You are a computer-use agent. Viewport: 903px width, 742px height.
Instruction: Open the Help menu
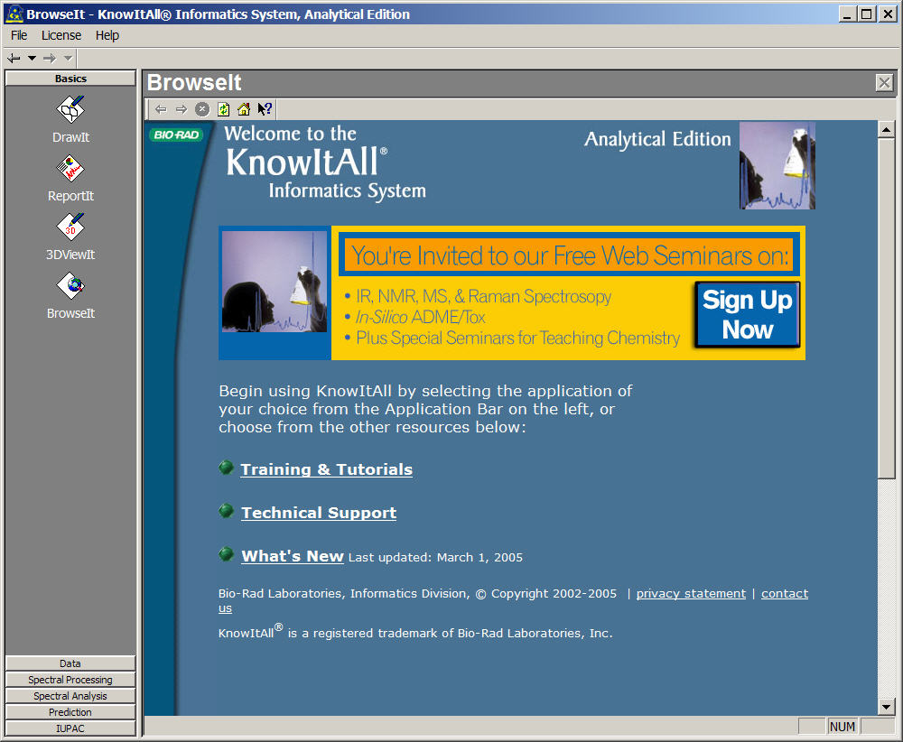107,36
